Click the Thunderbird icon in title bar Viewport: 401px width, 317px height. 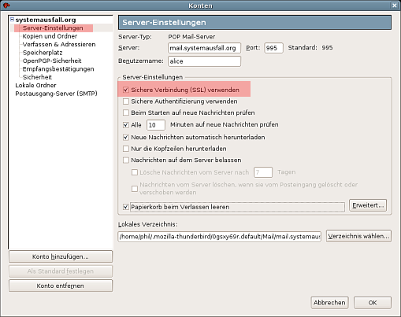point(6,6)
